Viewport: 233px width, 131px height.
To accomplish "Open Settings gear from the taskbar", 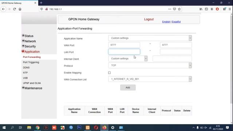I will tap(112, 128).
